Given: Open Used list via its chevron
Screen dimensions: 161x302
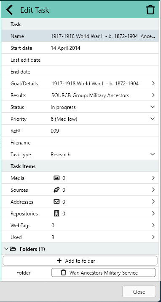Looking at the screenshot, I should point(153,237).
